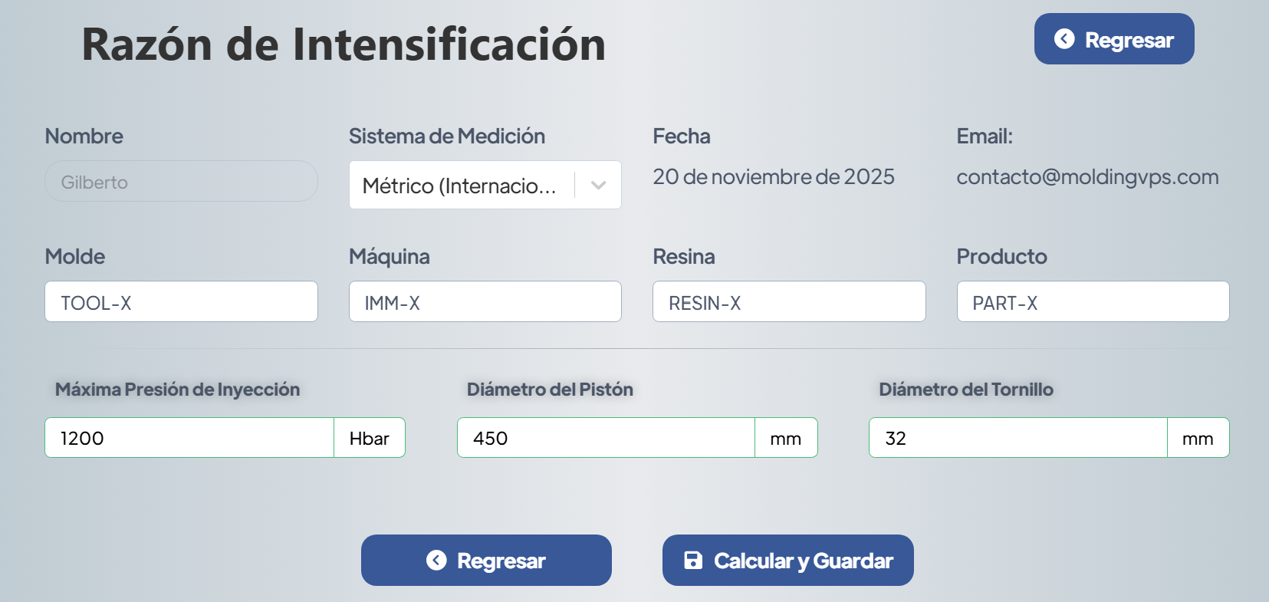
Task: Click the Máquina field with IMM-X
Action: (x=485, y=302)
